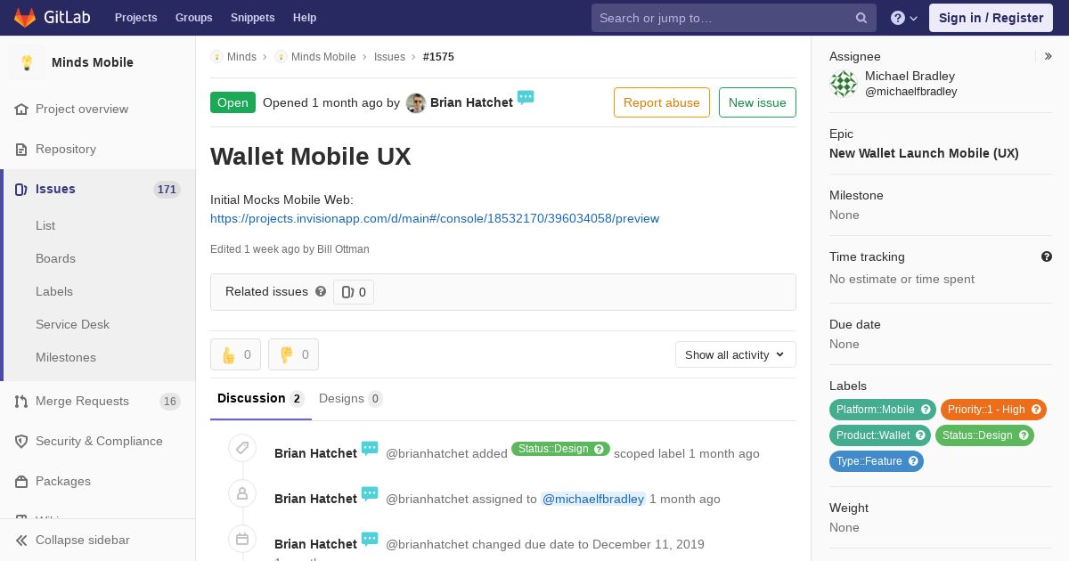Click the New issue button
The height and width of the screenshot is (561, 1069).
click(x=757, y=102)
